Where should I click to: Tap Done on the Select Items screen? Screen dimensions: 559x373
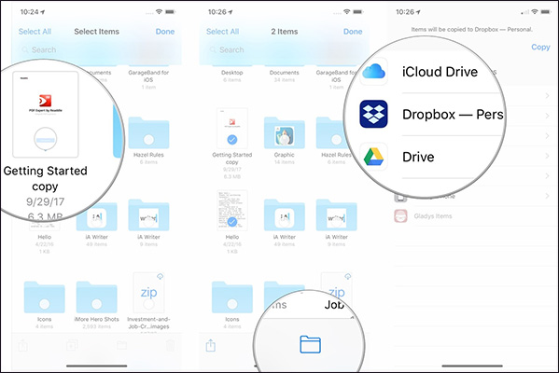(x=165, y=32)
